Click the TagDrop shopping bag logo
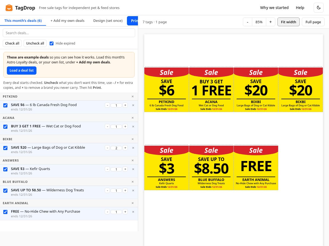The width and height of the screenshot is (329, 246). (x=9, y=8)
